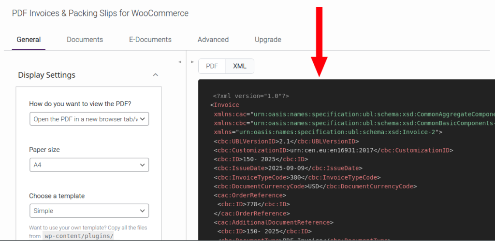Click the UBLVersionID line in XML code
This screenshot has width=495, height=241.
pyautogui.click(x=286, y=141)
